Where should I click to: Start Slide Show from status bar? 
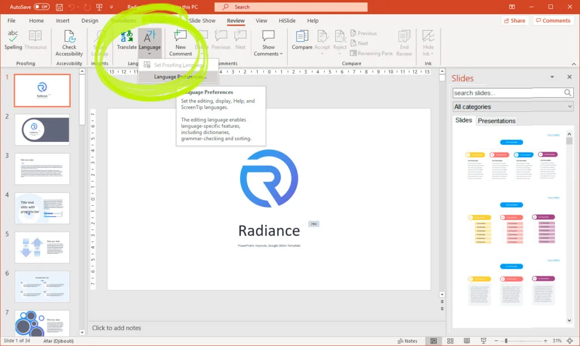(x=483, y=341)
